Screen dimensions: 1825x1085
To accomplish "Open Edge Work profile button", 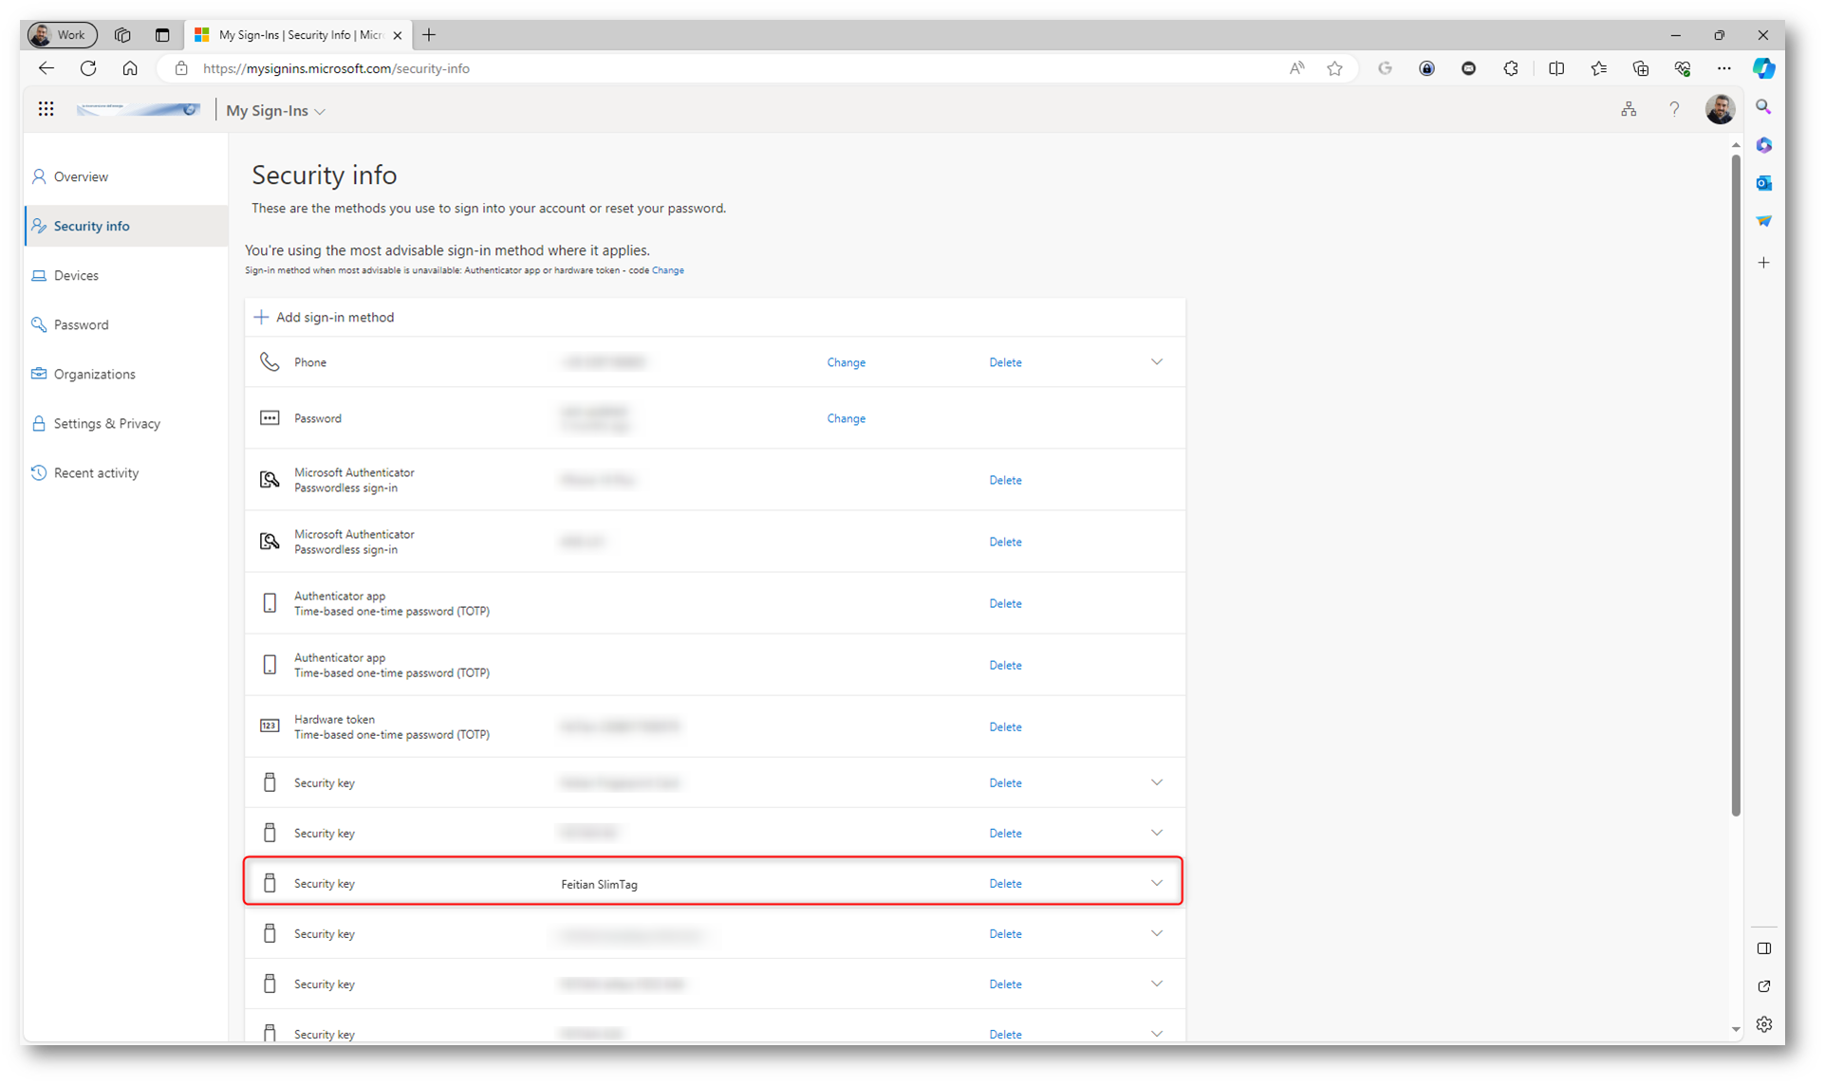I will pyautogui.click(x=62, y=35).
